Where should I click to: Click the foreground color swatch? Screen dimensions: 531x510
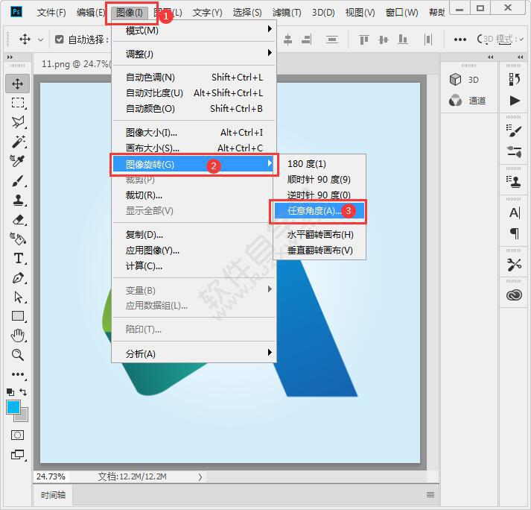pyautogui.click(x=13, y=406)
